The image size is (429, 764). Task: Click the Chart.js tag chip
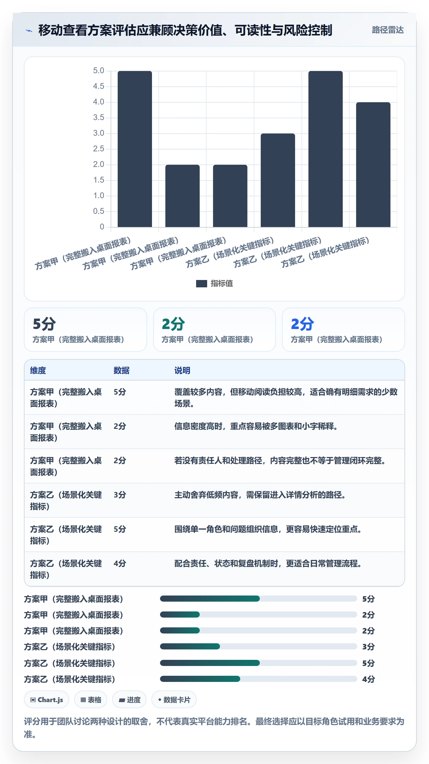[x=47, y=700]
